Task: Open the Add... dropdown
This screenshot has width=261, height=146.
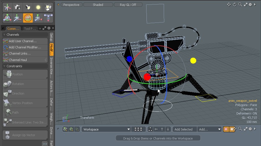Action: click(209, 129)
